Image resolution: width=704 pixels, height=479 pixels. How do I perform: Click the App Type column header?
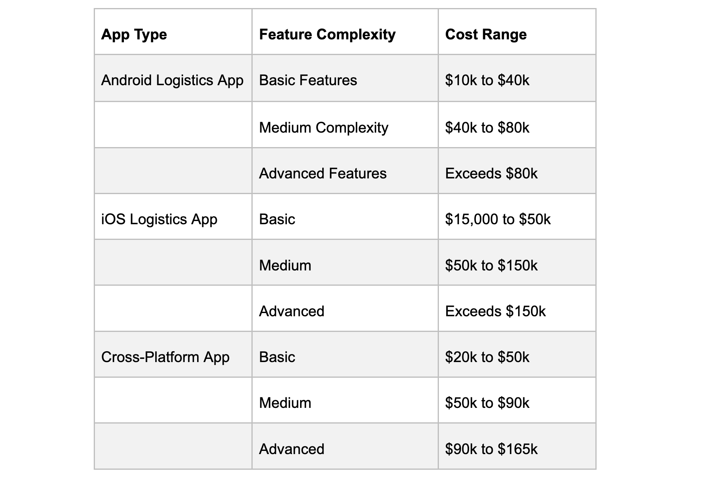point(173,32)
